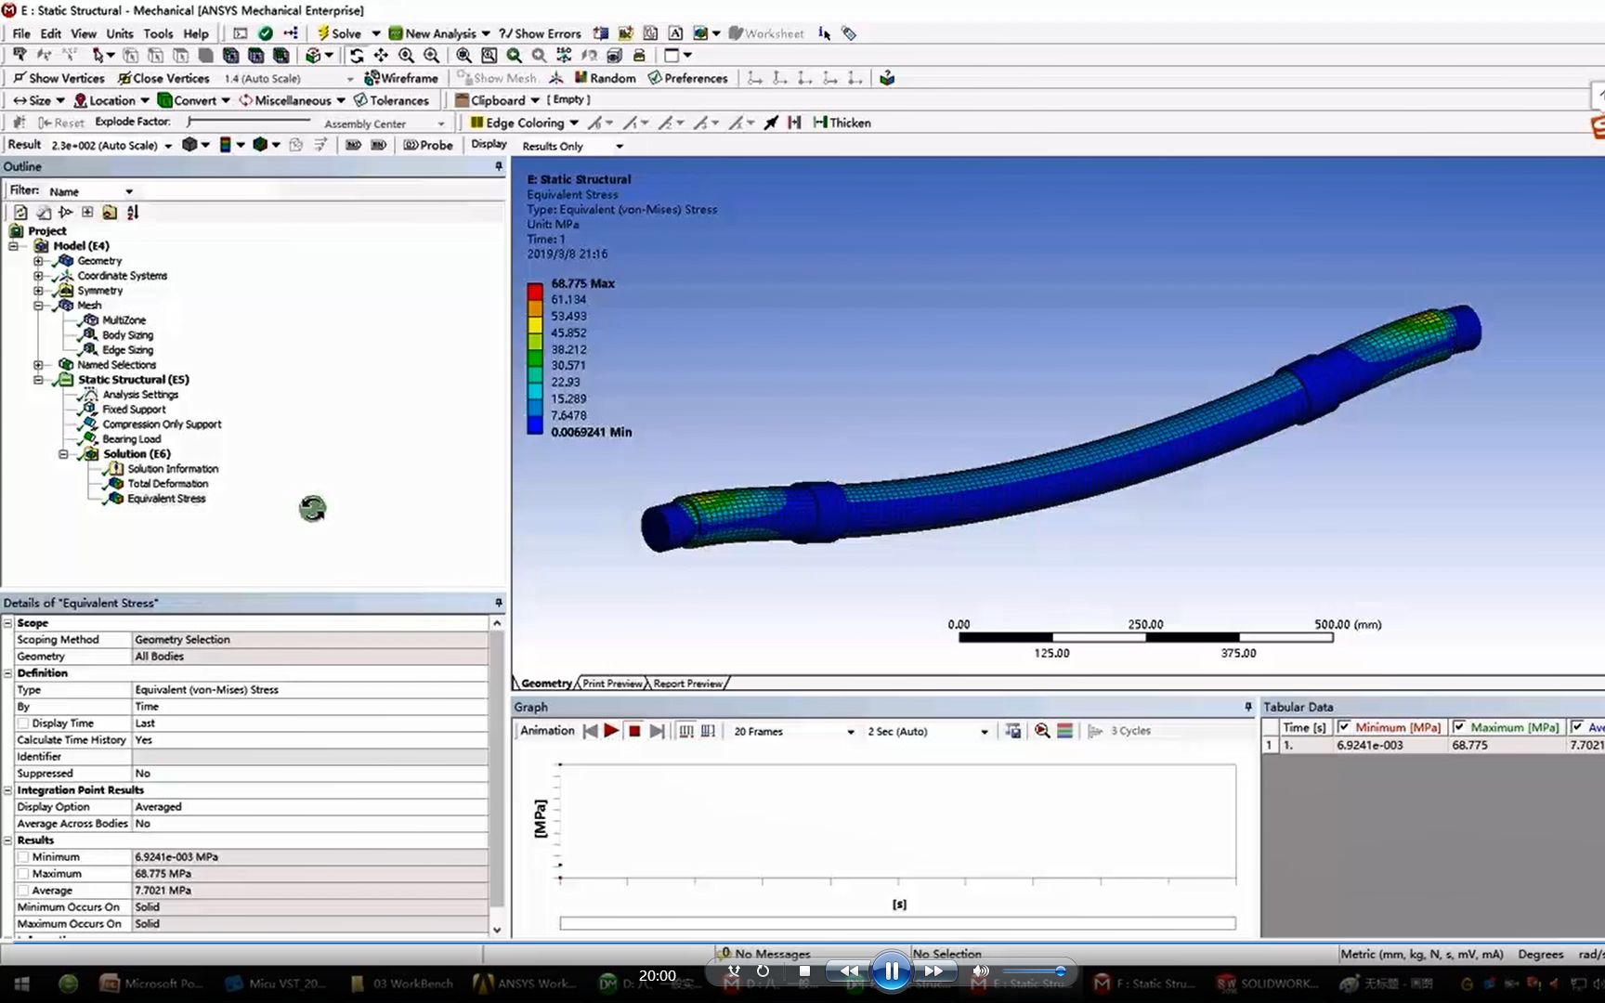Image resolution: width=1605 pixels, height=1003 pixels.
Task: Toggle the Display Time checkbox
Action: pyautogui.click(x=23, y=723)
